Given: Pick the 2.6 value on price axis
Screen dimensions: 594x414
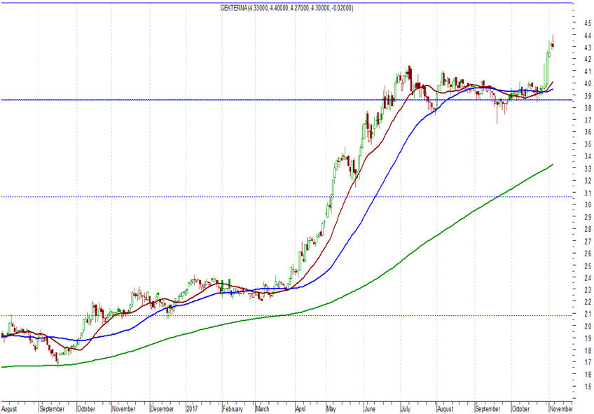Looking at the screenshot, I should pyautogui.click(x=588, y=254).
